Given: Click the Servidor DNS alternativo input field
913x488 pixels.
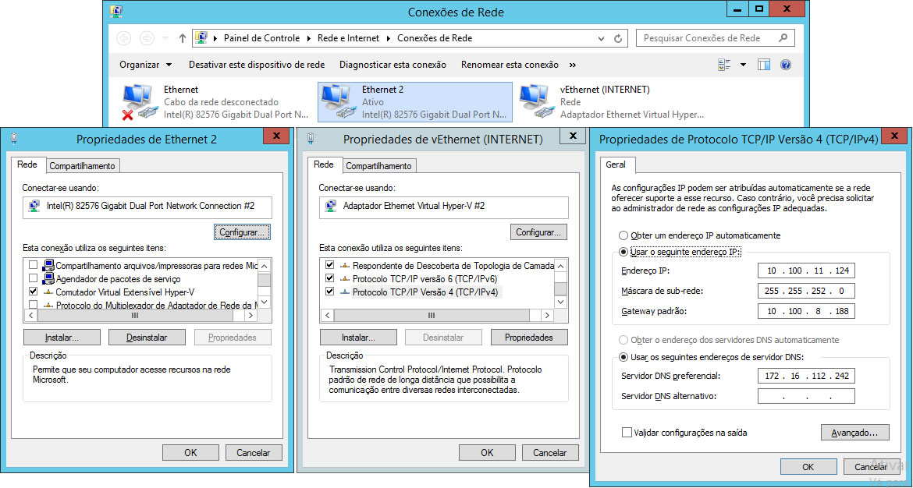Looking at the screenshot, I should click(806, 395).
